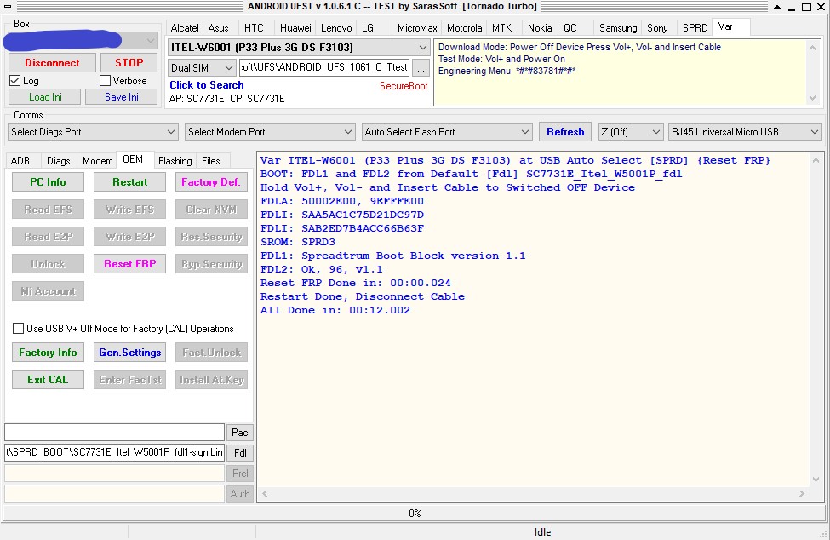This screenshot has height=540, width=830.
Task: Click the STOP button
Action: click(x=129, y=63)
